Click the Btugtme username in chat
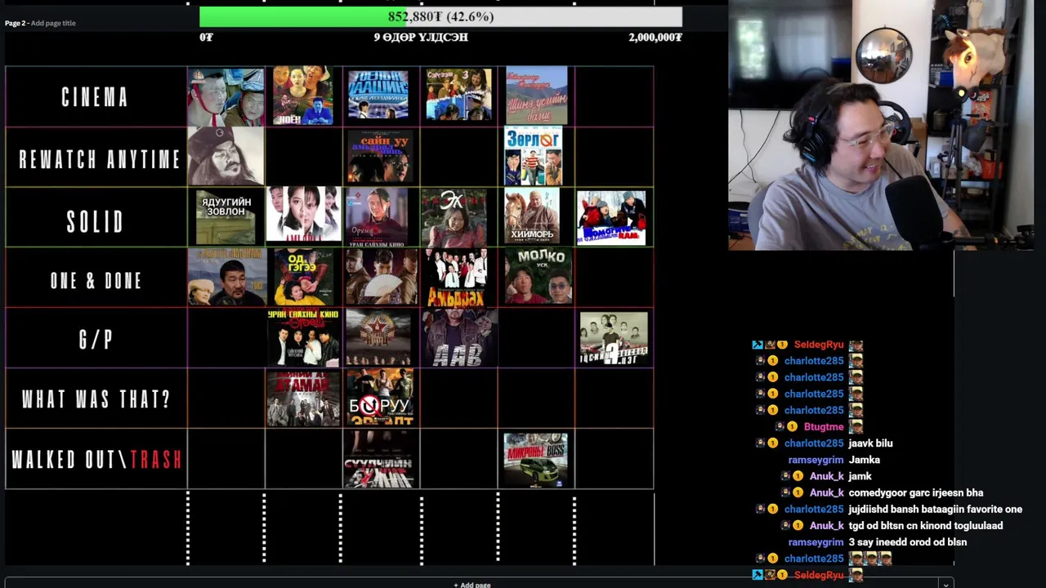This screenshot has height=588, width=1046. pos(824,427)
